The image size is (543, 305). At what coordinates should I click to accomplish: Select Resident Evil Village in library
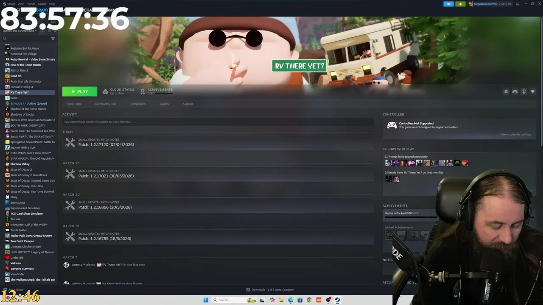(23, 54)
